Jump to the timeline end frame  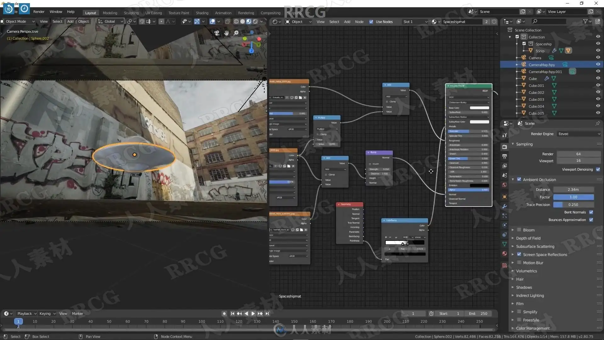[x=267, y=314]
